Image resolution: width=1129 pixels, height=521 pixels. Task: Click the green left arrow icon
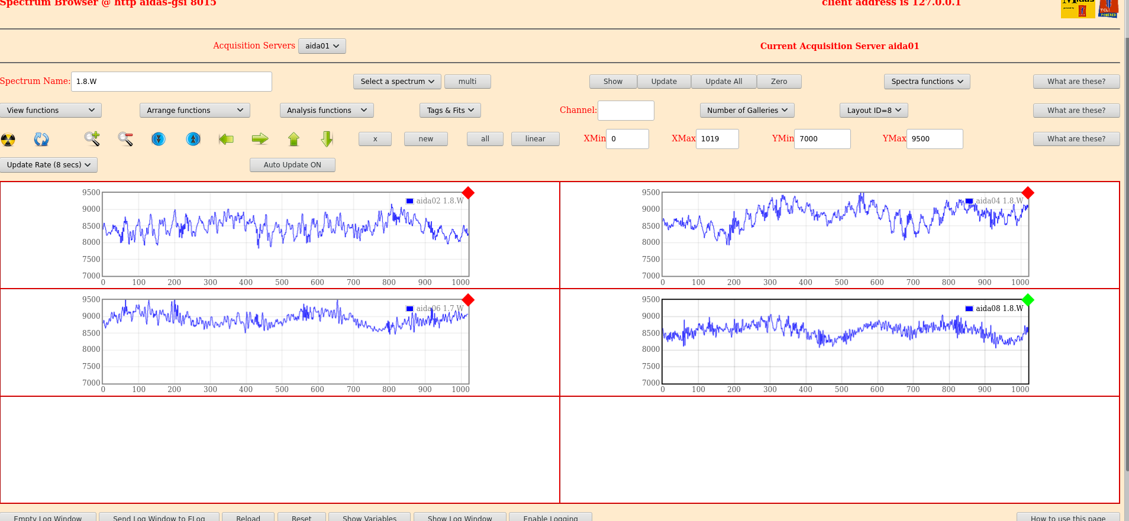[226, 139]
